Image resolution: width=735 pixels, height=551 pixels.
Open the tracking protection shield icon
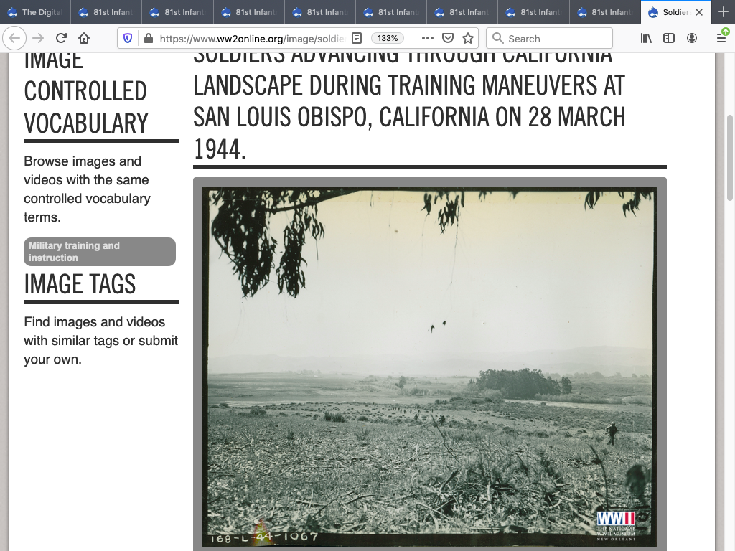[x=128, y=38]
